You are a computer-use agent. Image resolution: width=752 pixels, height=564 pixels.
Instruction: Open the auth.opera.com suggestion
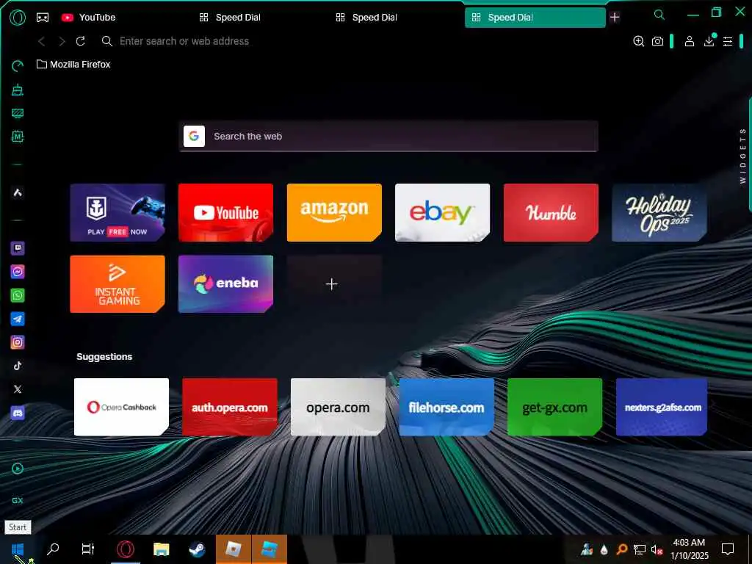click(230, 407)
